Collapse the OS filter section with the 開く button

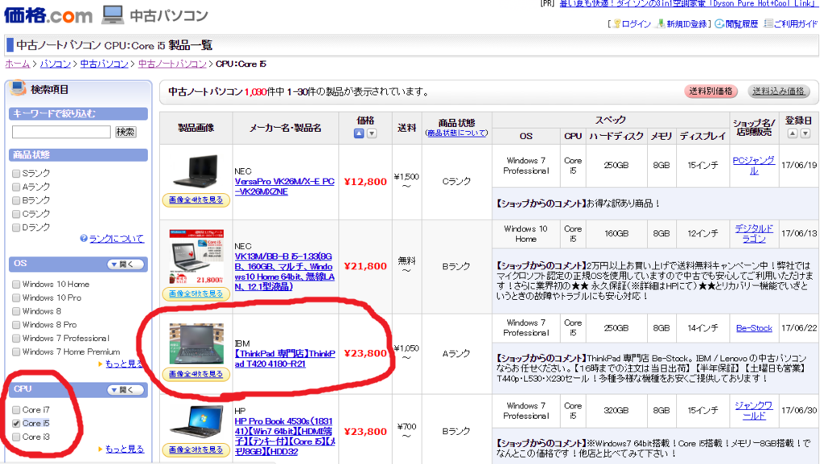click(x=125, y=264)
